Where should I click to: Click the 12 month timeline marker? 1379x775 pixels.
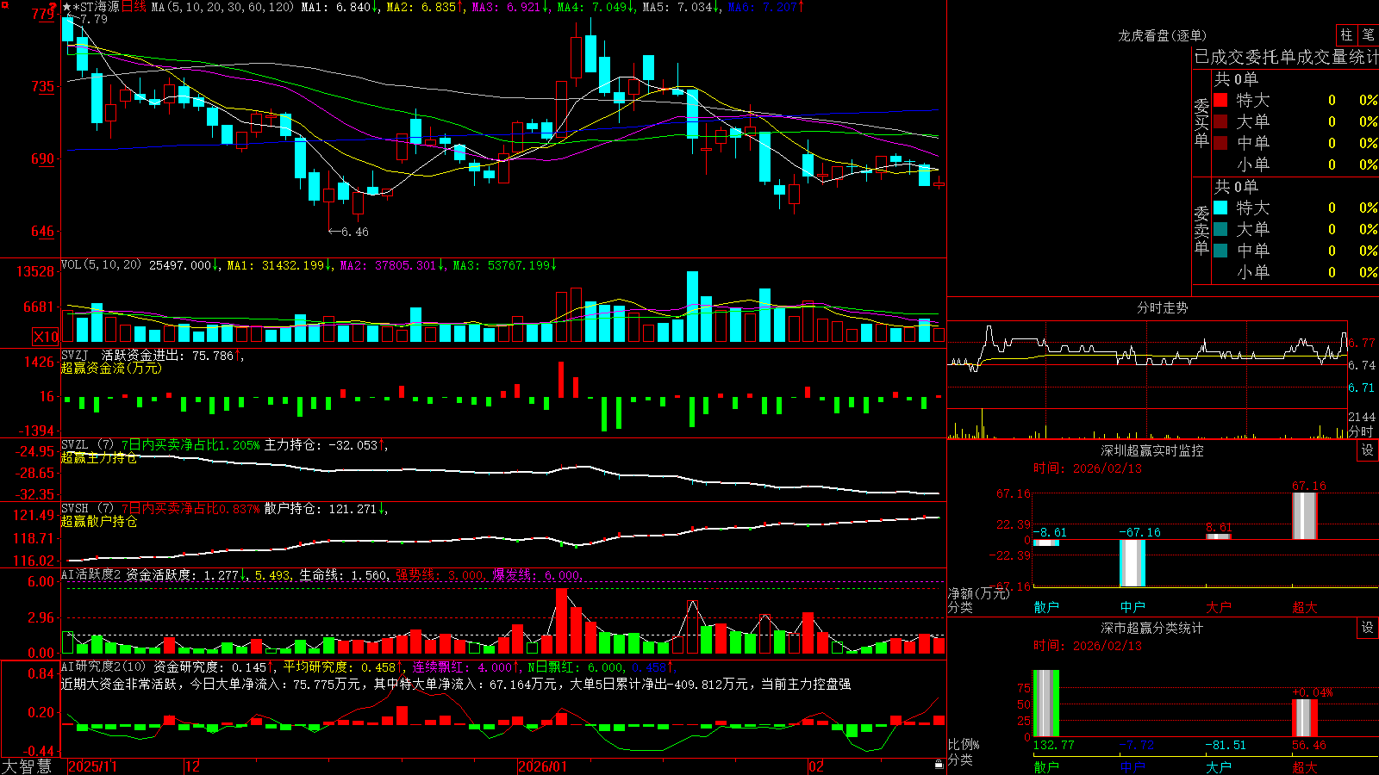(x=193, y=766)
